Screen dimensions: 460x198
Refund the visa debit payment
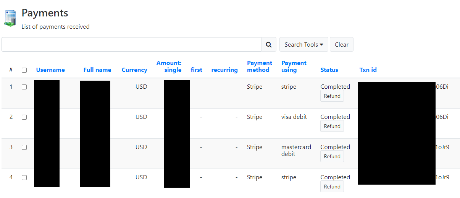(332, 127)
